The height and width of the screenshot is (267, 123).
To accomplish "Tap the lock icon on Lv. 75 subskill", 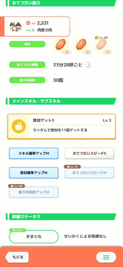I will [x=68, y=167].
